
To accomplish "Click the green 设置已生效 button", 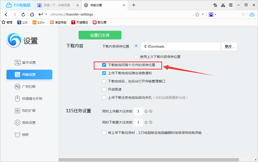I will 100,35.
